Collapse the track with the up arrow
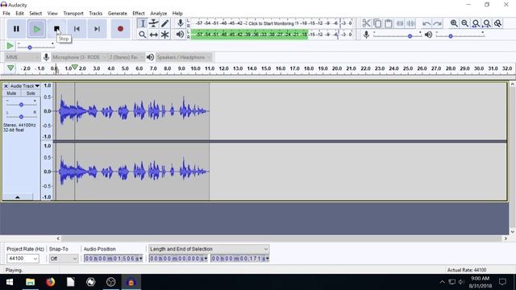 coord(18,197)
